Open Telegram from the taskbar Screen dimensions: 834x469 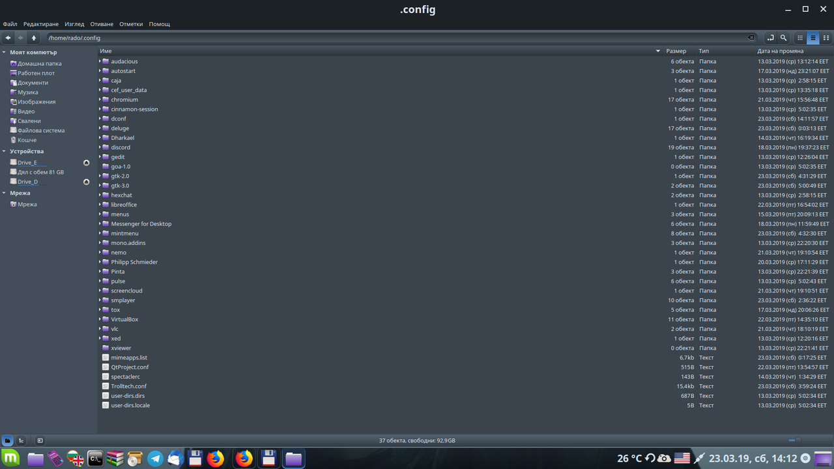pyautogui.click(x=155, y=459)
